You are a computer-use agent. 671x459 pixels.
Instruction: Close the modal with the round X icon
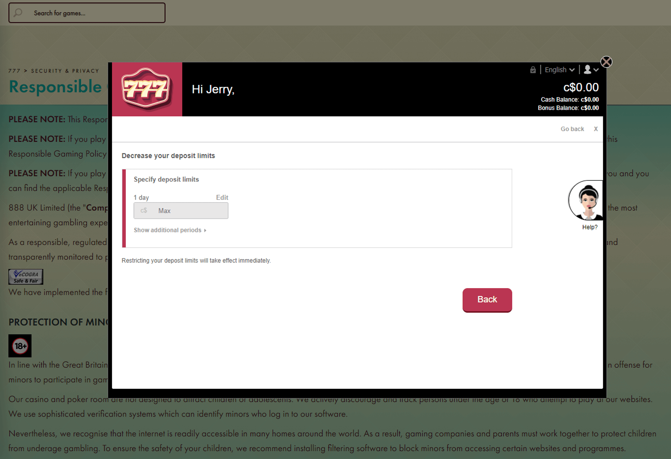pos(606,62)
